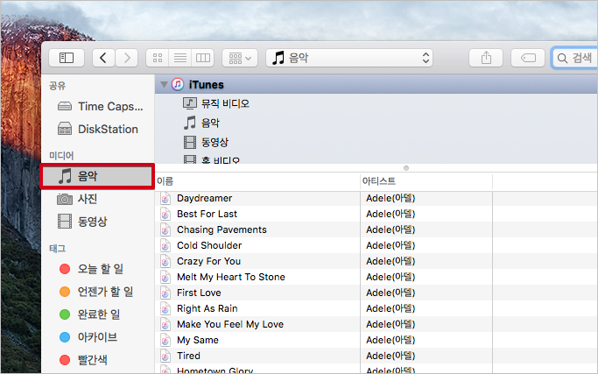Click the edit tags button
This screenshot has height=374, width=598.
point(528,58)
